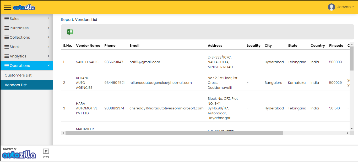This screenshot has height=164, width=358.
Task: Click the City column header
Action: pyautogui.click(x=268, y=46)
